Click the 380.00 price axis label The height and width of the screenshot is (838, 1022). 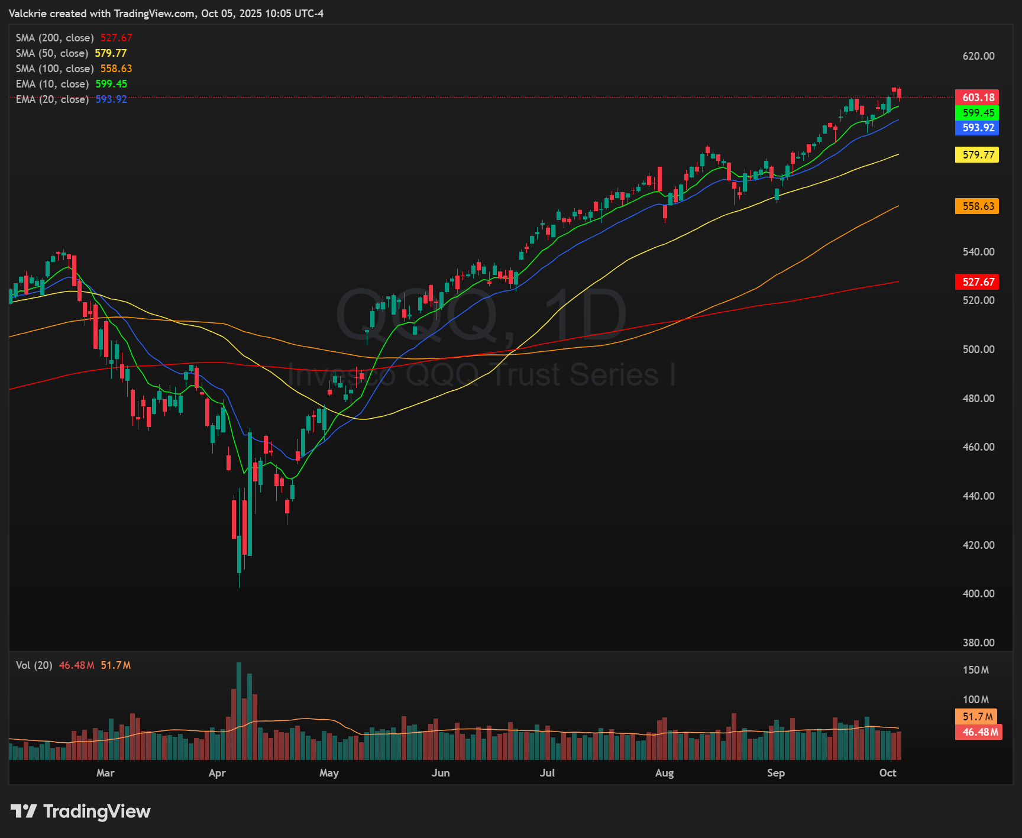click(979, 643)
